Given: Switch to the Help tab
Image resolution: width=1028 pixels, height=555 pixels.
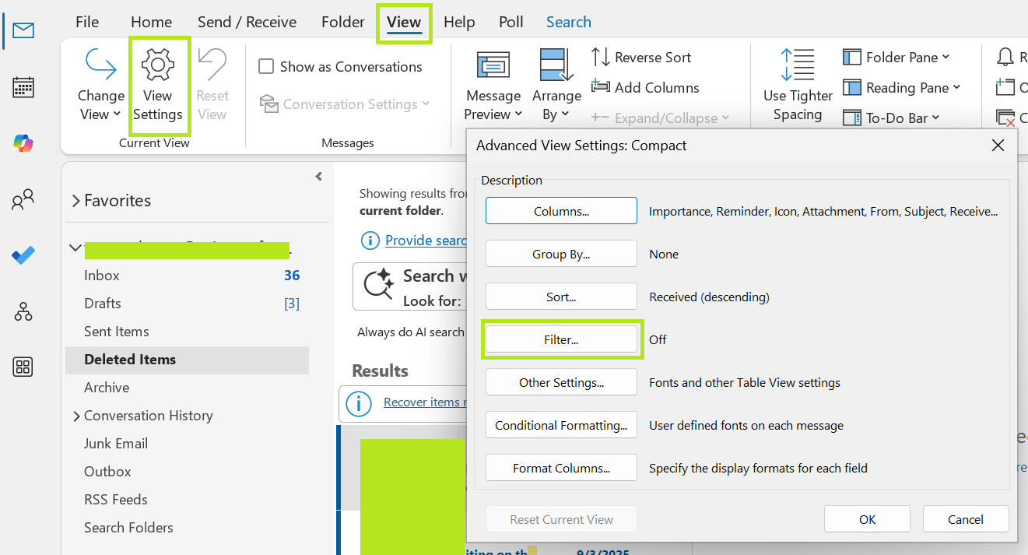Looking at the screenshot, I should [x=459, y=22].
